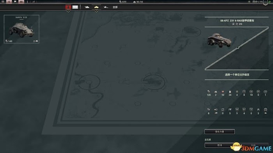Switch to the tank unit class tab
Viewport: 273px width, 153px height.
[x=87, y=7]
